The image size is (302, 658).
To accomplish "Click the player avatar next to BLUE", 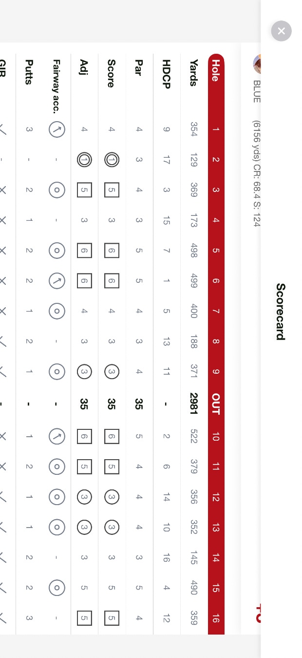I will pos(258,64).
